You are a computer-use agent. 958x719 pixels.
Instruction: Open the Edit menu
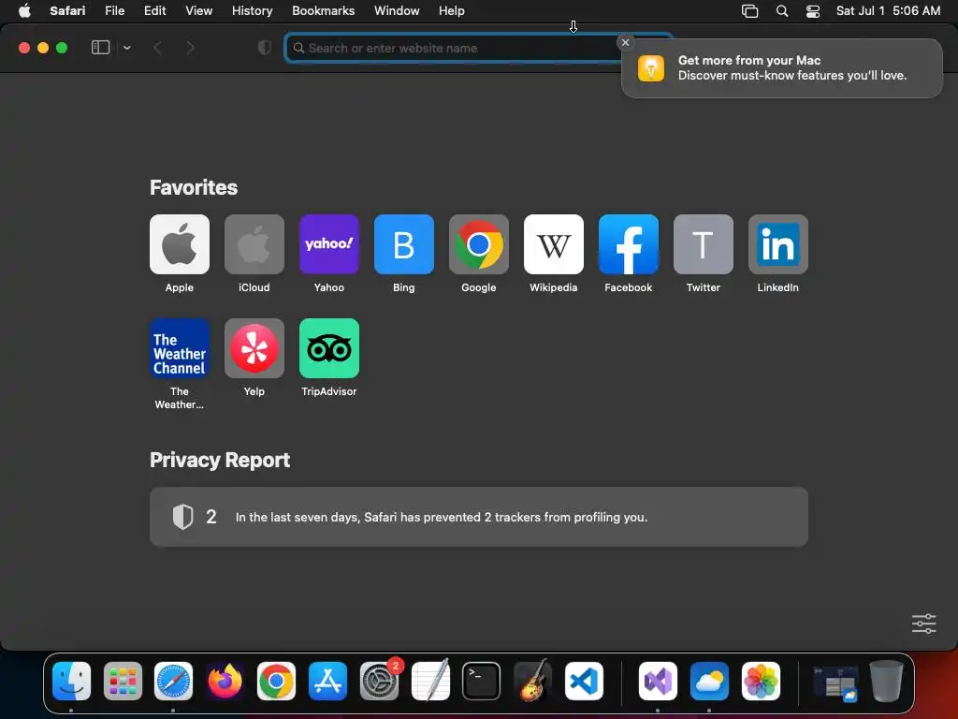point(154,10)
